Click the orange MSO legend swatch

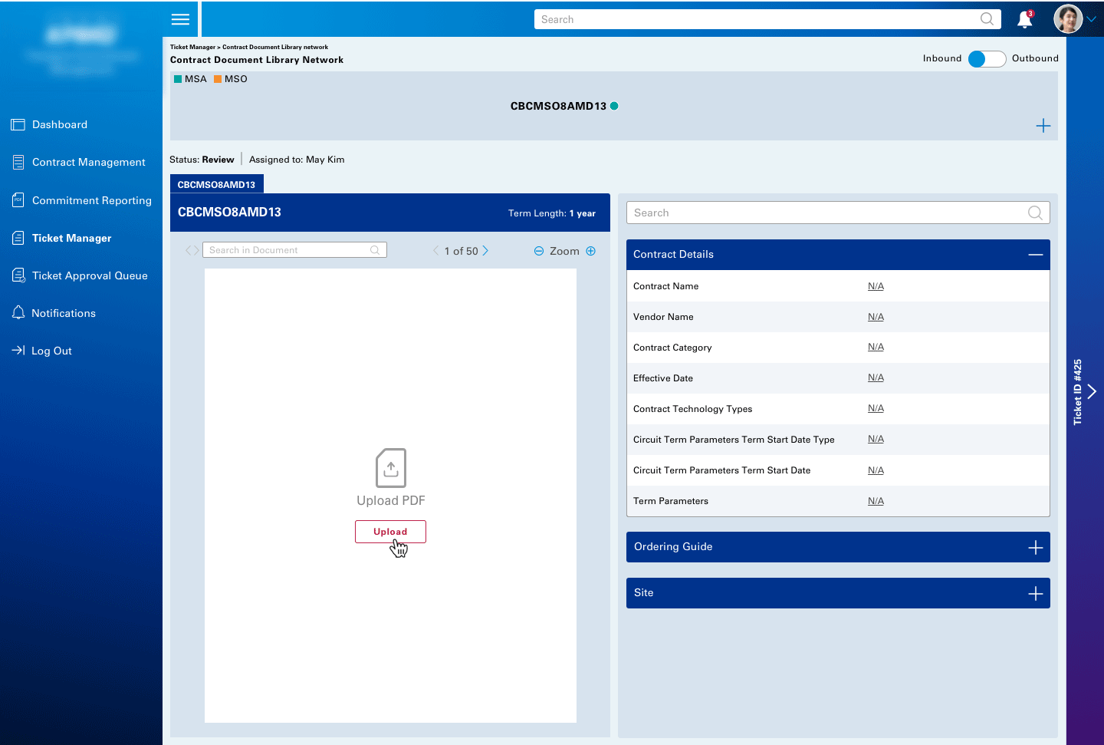point(218,79)
